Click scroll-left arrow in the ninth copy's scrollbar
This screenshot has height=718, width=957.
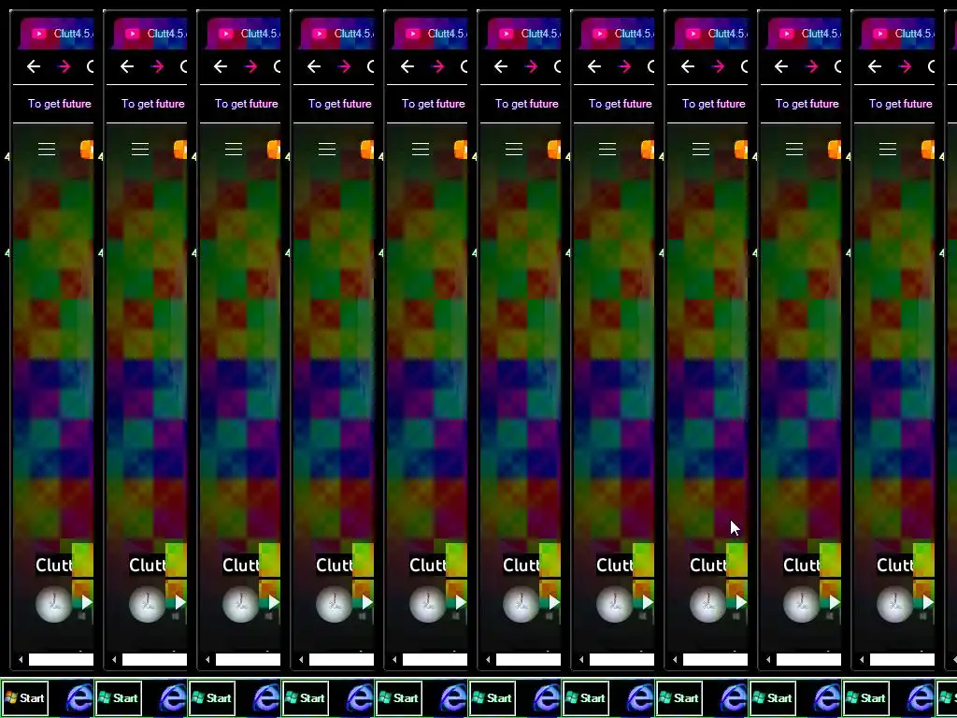[768, 659]
